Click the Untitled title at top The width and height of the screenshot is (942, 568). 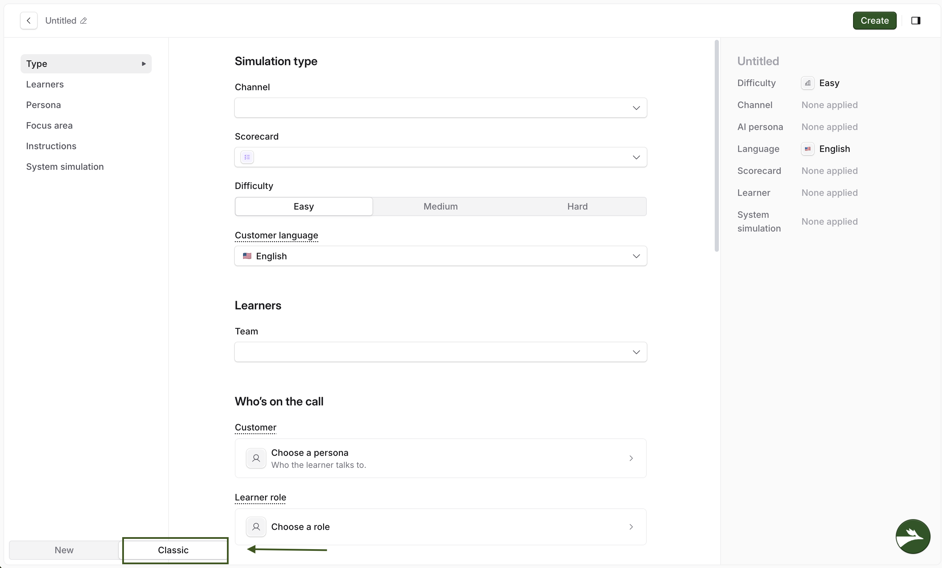tap(61, 21)
